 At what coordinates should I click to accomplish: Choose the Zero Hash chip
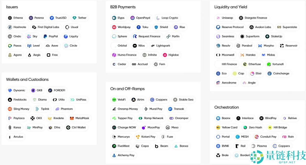(x=253, y=127)
